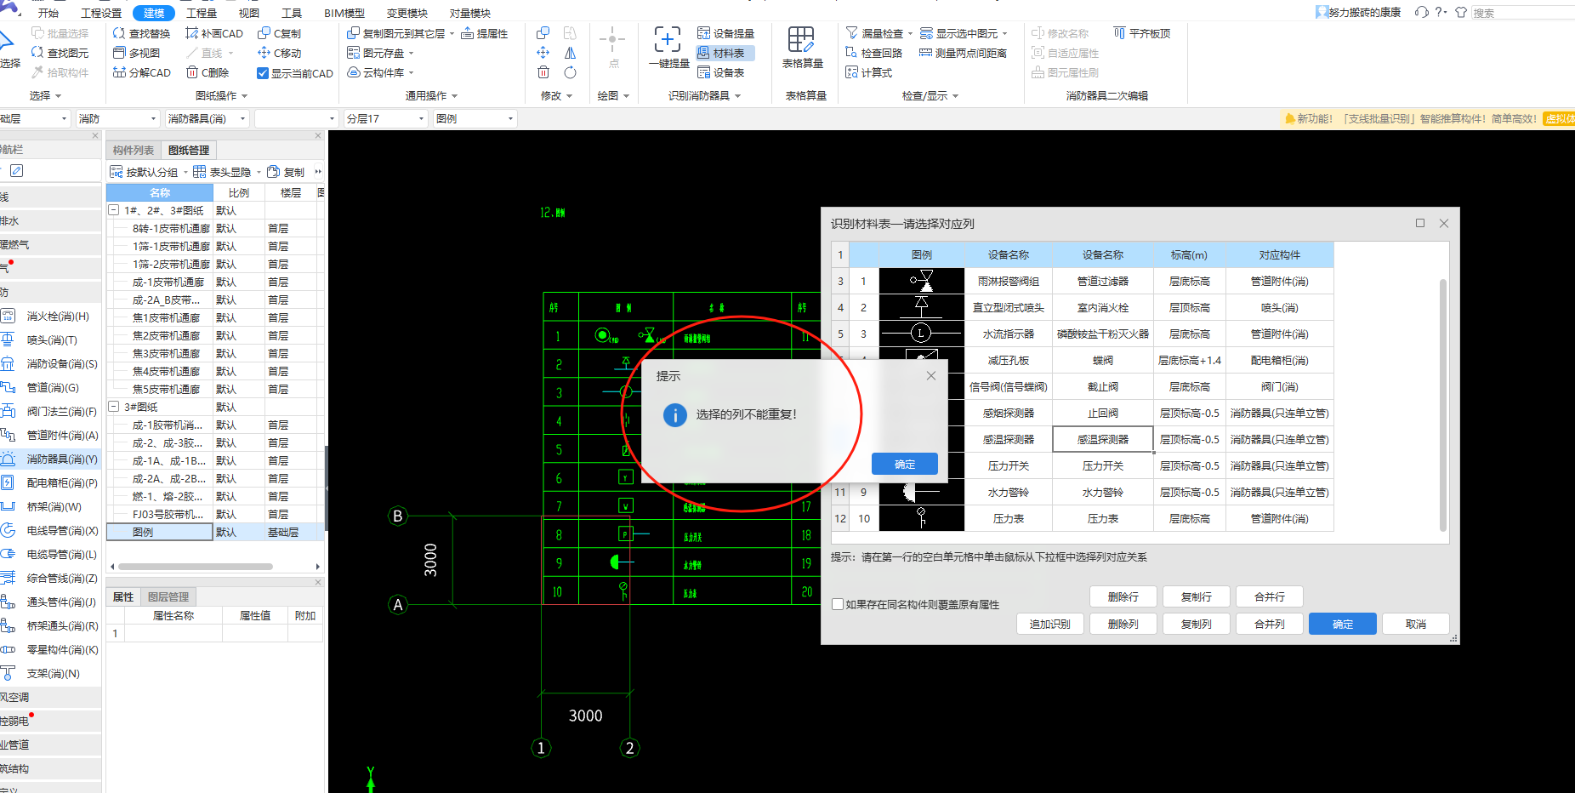Image resolution: width=1575 pixels, height=793 pixels.
Task: Open the 消防 specialty dropdown
Action: (117, 118)
